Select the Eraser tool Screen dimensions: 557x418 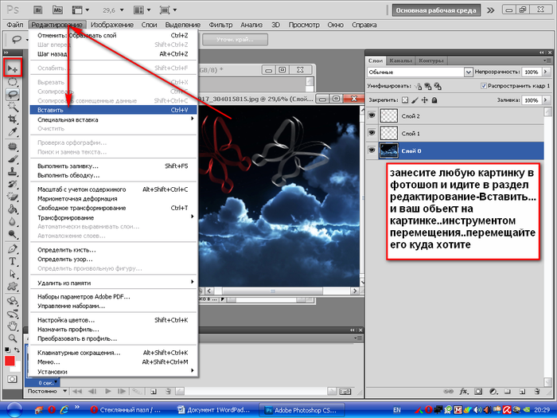(x=13, y=196)
